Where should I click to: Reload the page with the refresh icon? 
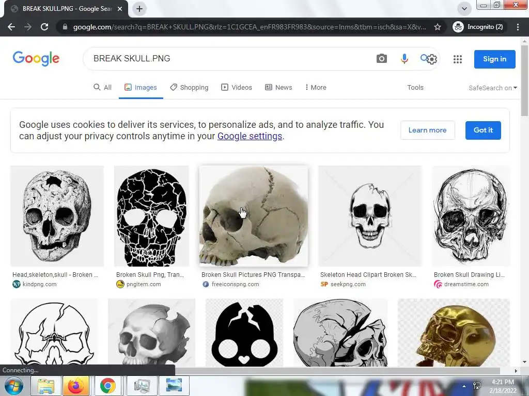tap(44, 27)
